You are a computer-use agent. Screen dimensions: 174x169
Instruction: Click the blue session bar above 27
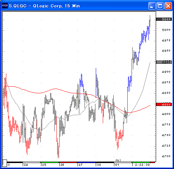pyautogui.click(x=86, y=162)
